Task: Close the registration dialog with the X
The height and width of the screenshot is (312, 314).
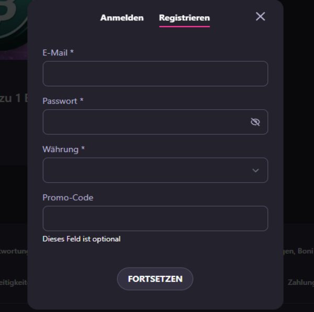Action: 260,16
